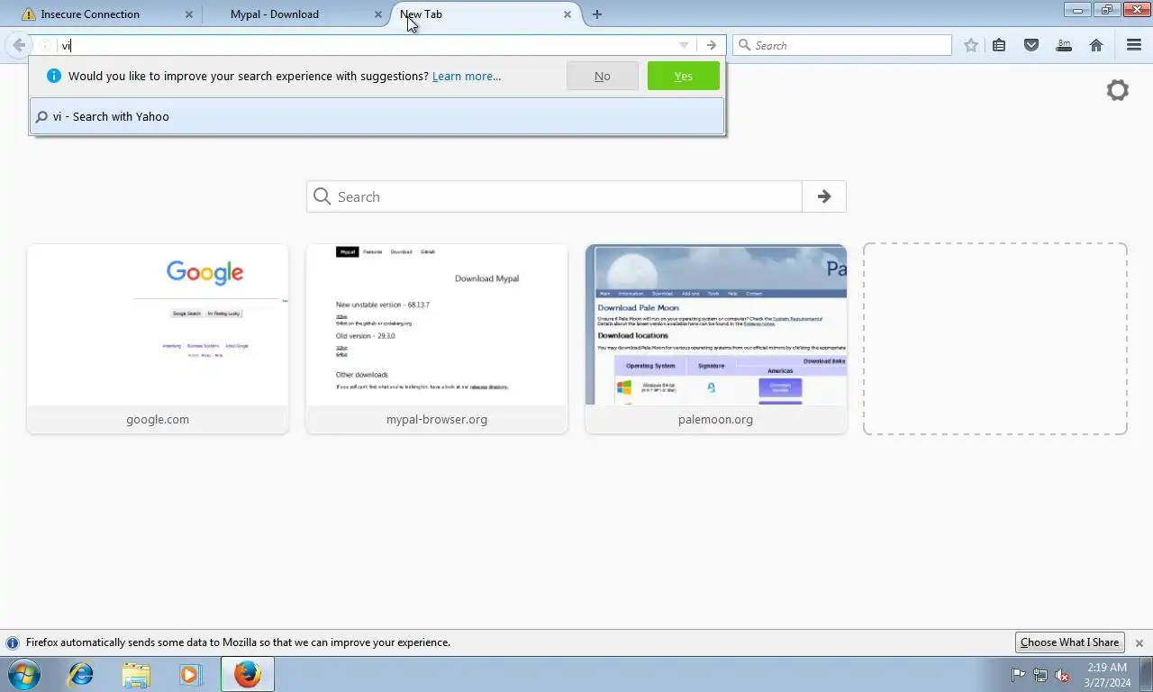
Task: Open Windows Media Player from taskbar
Action: pyautogui.click(x=191, y=674)
